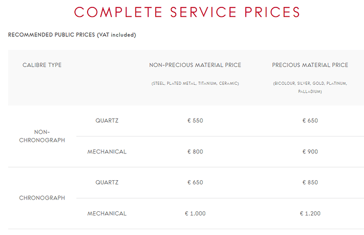Click the 'Non-Precious Material Price' column header
Screen dimensions: 364x235
click(195, 65)
